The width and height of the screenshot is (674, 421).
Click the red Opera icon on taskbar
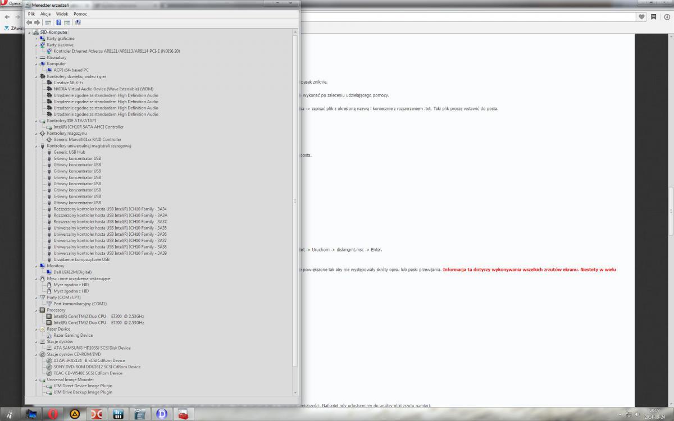click(53, 414)
